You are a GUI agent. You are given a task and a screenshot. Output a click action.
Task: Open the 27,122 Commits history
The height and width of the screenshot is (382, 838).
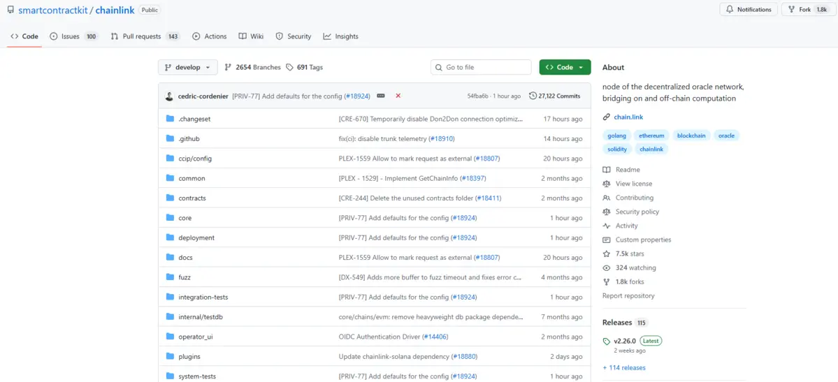pos(555,96)
